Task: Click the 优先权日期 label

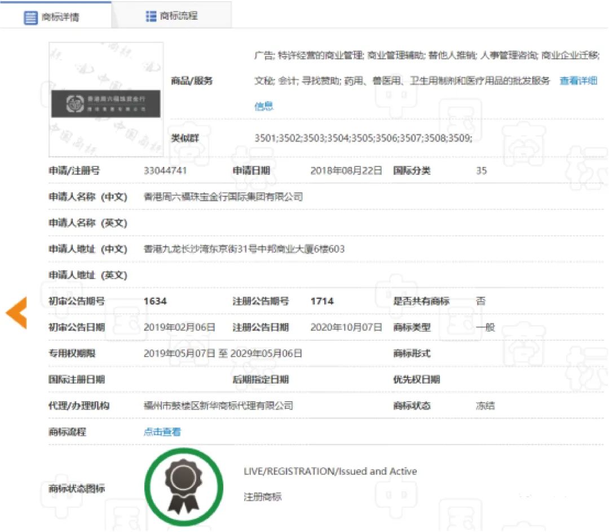Action: point(416,379)
